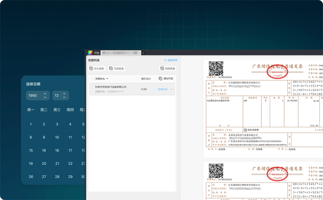Clear the list with 清空列表
The width and height of the screenshot is (323, 200).
tap(166, 79)
